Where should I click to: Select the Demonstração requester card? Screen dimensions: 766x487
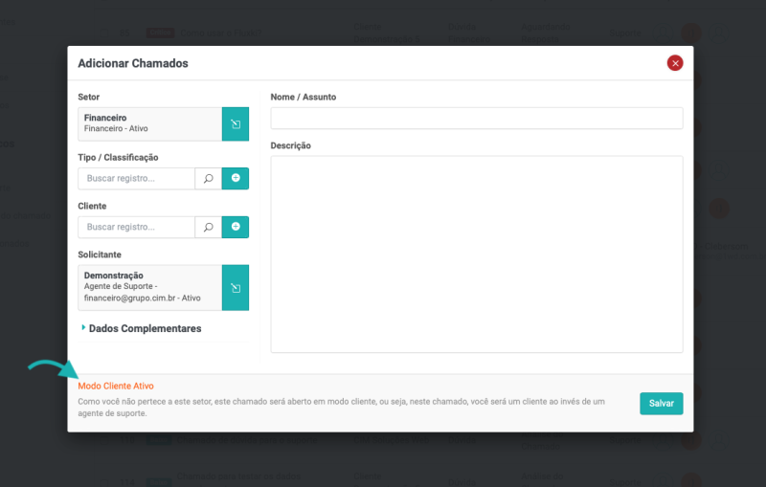149,287
